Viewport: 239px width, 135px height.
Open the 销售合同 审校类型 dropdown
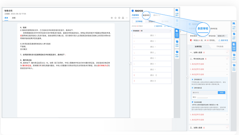[222, 36]
